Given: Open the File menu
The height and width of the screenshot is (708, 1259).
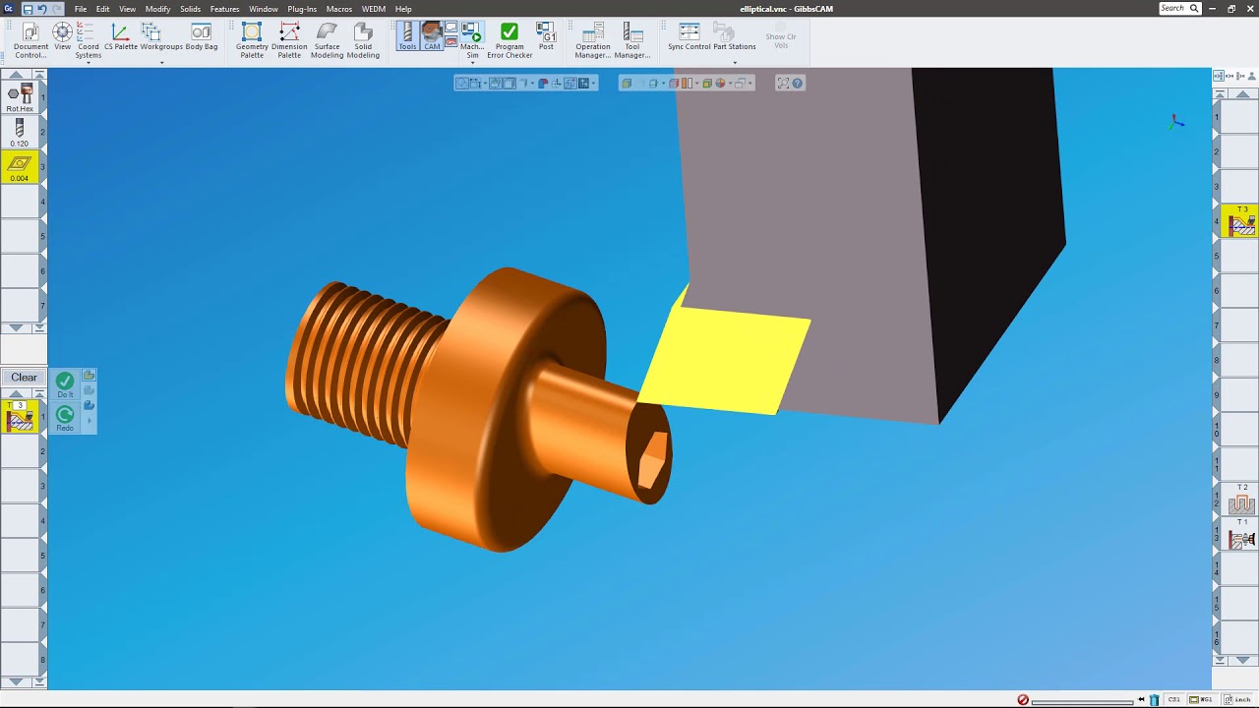Looking at the screenshot, I should (x=81, y=9).
